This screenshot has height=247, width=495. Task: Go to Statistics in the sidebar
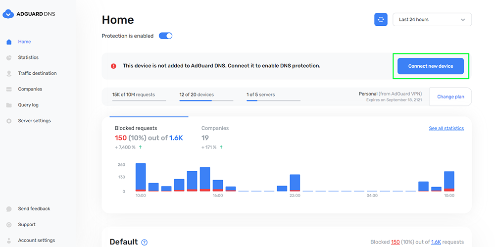pos(28,57)
